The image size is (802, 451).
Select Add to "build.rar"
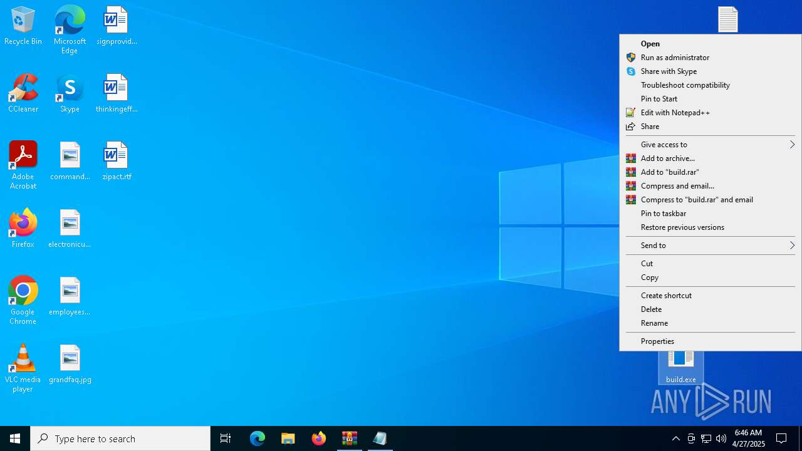(711, 172)
